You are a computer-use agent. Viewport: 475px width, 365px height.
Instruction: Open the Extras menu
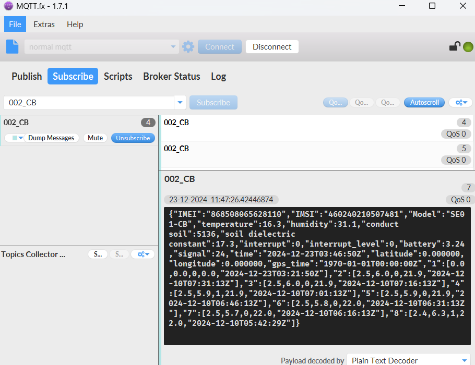tap(44, 24)
